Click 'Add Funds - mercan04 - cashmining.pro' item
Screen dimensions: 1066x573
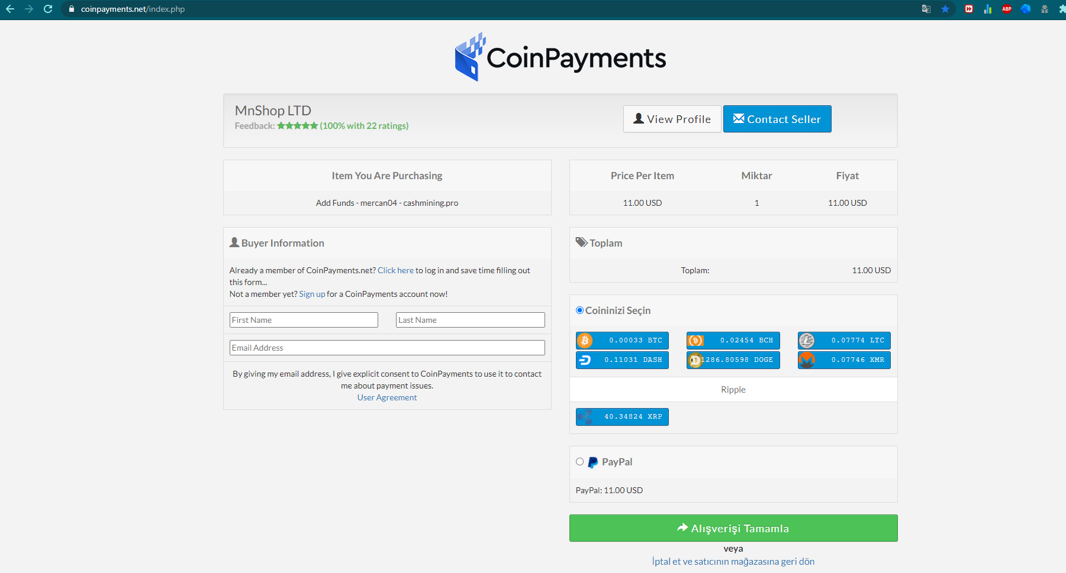pyautogui.click(x=387, y=203)
